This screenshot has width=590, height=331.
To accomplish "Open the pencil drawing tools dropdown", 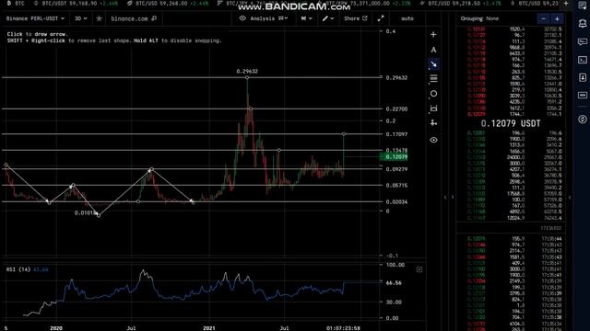I will (x=328, y=18).
